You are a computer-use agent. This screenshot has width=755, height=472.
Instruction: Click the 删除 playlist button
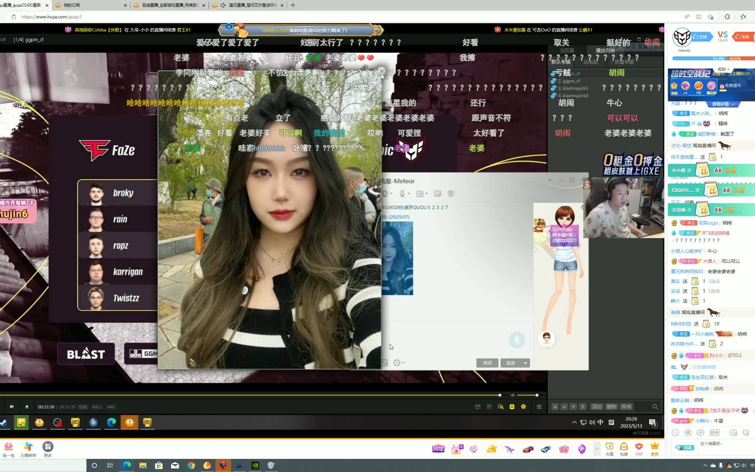[612, 406]
